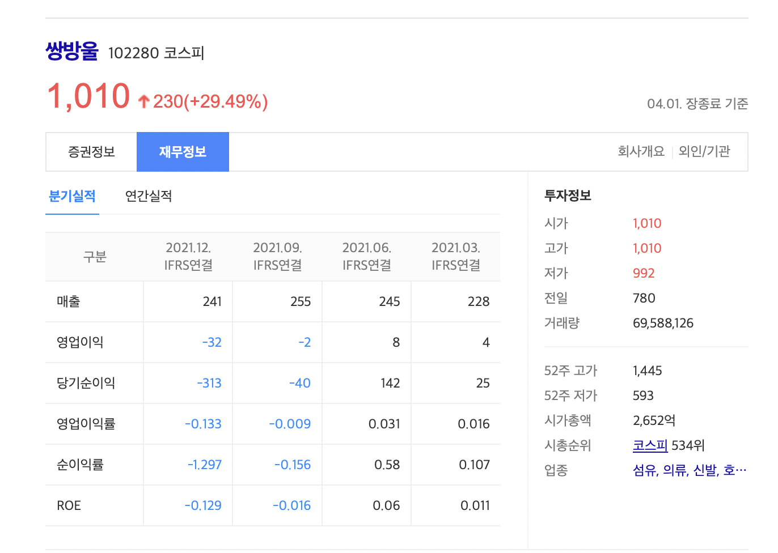The image size is (778, 553).
Task: Click the 당기순이익 value -40
Action: tap(300, 383)
